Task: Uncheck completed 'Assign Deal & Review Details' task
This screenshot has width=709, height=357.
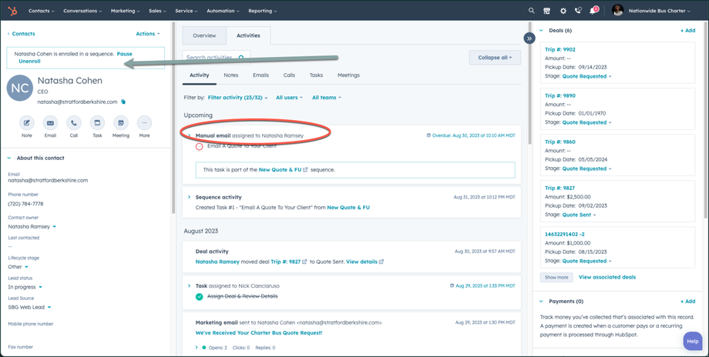Action: coord(200,296)
